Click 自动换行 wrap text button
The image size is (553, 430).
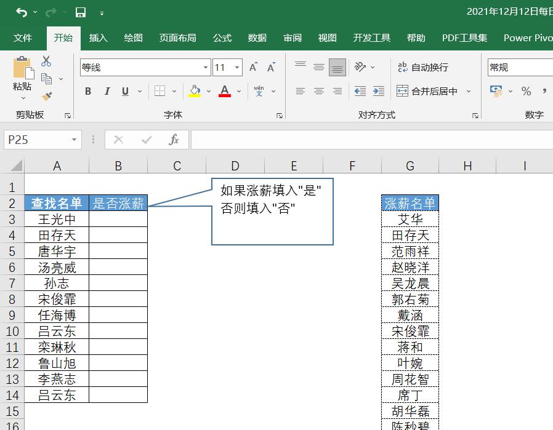click(423, 67)
